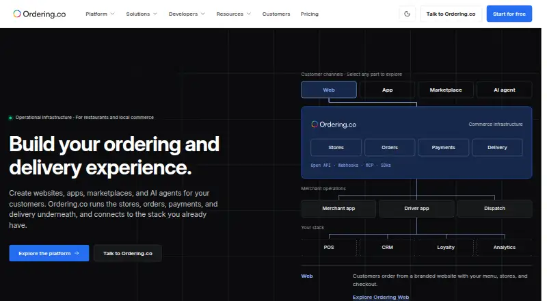Select the App customer channel tab
547x301 pixels.
point(387,90)
